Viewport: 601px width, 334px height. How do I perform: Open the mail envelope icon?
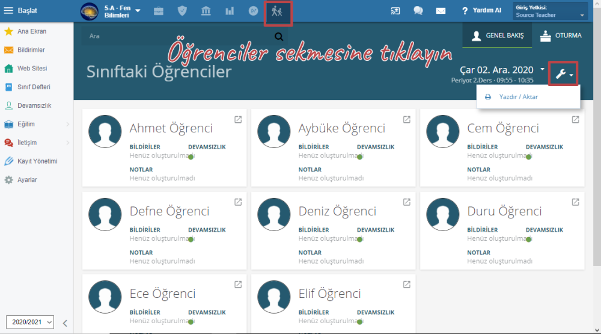coord(441,11)
